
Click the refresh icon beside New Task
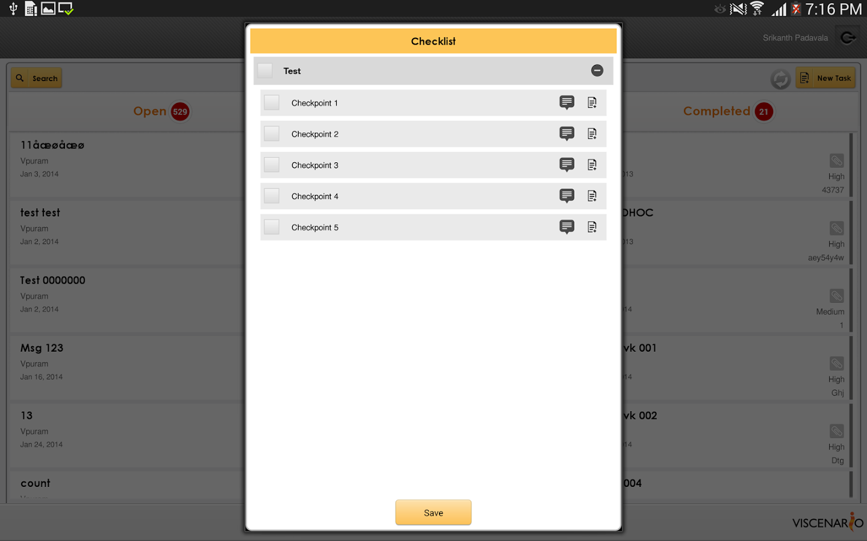(x=780, y=79)
